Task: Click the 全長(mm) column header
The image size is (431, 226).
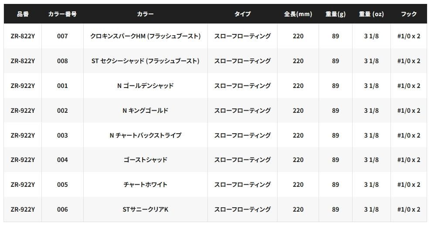Action: [x=298, y=14]
